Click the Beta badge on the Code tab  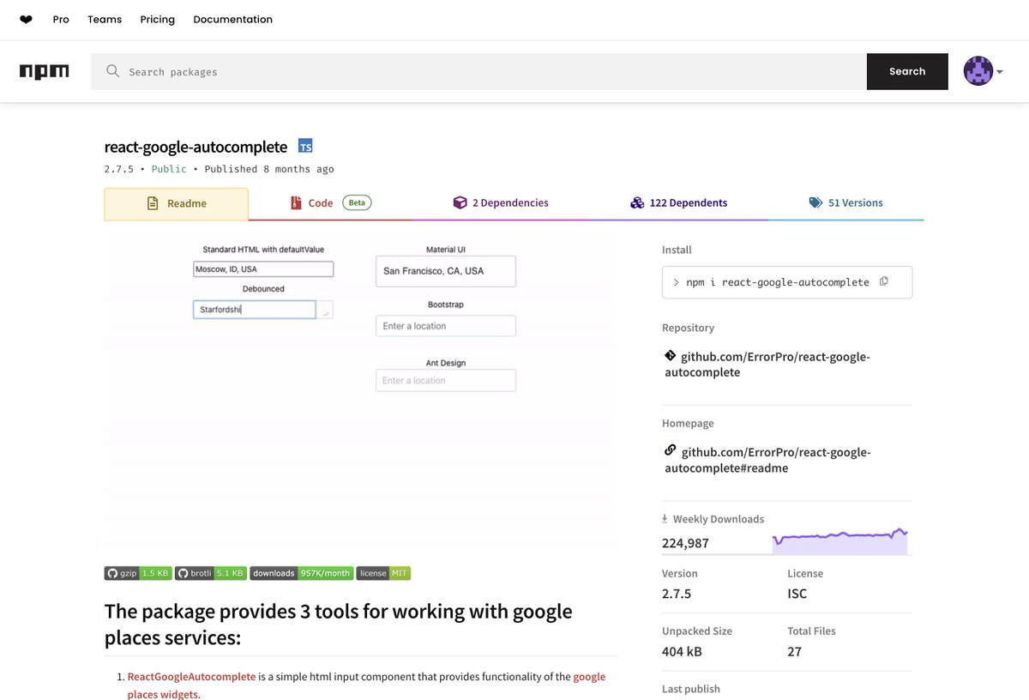click(x=357, y=203)
